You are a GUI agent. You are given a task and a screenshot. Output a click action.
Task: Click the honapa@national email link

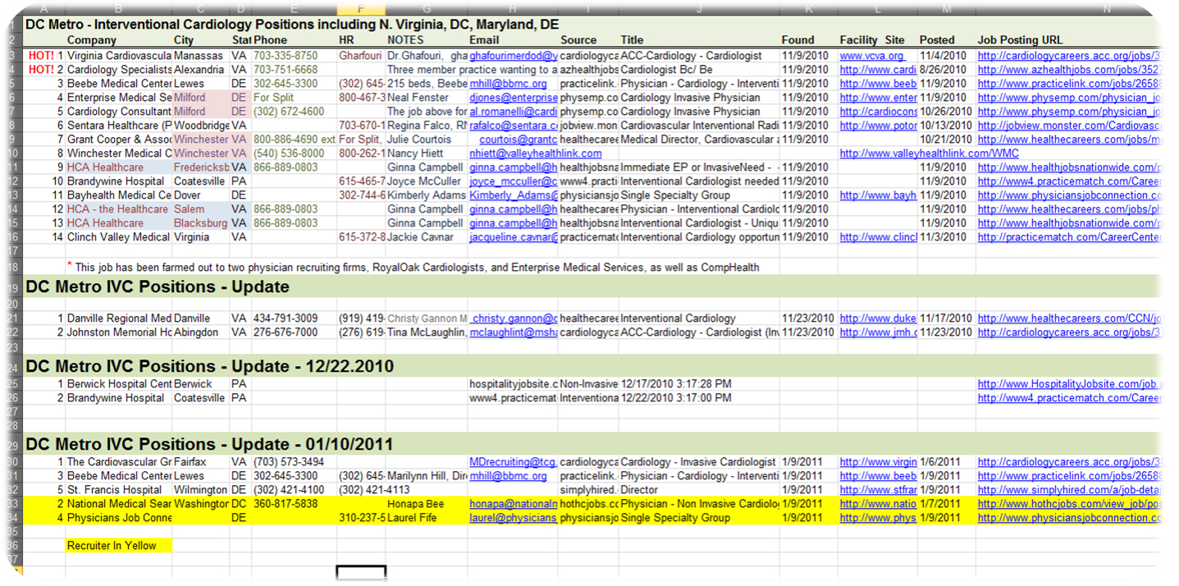click(513, 504)
